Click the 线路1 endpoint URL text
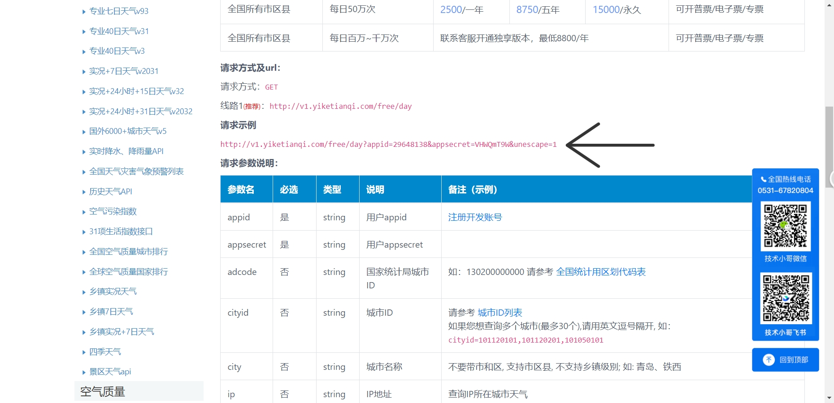834x403 pixels. 341,106
